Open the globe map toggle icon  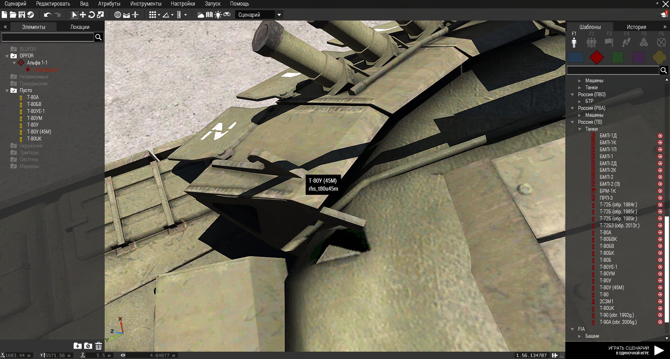click(118, 15)
